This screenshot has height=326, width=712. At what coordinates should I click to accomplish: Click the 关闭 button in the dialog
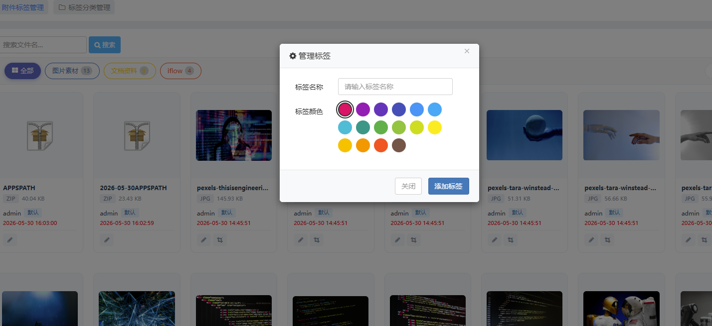tap(408, 186)
